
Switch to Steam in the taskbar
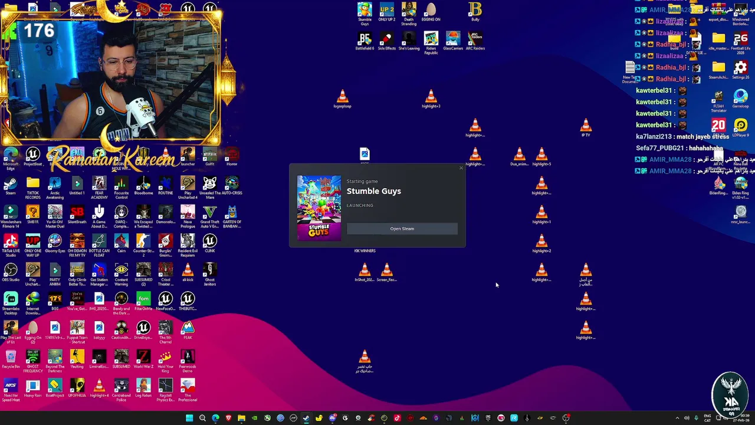(306, 418)
